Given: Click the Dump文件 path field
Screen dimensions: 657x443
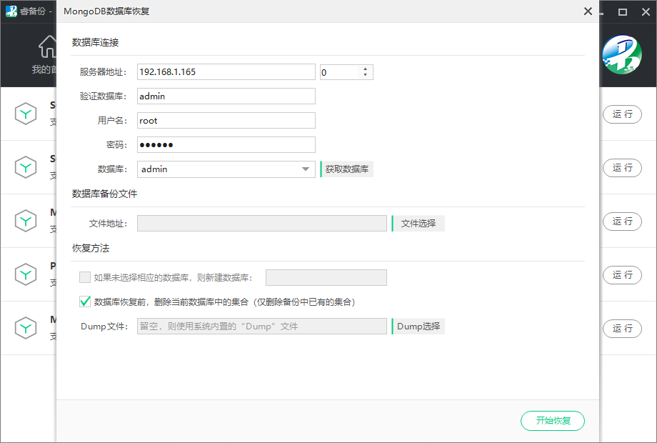Looking at the screenshot, I should [262, 326].
